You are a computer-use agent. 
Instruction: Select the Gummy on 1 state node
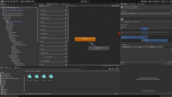point(99,48)
